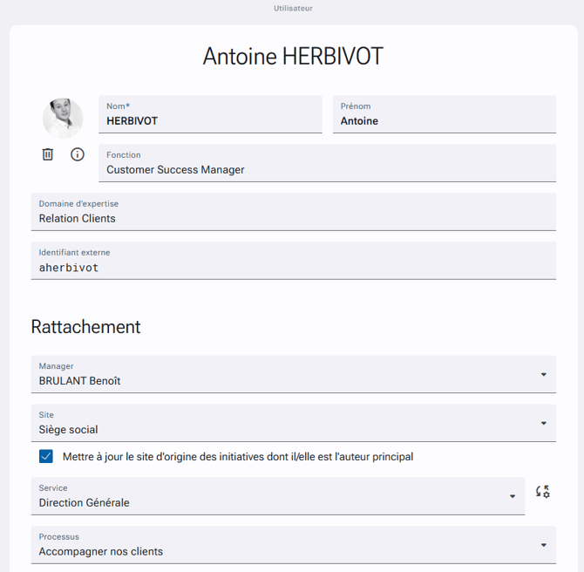Select the 'BRULANT Benoît' manager value
This screenshot has height=572, width=584.
click(x=79, y=381)
